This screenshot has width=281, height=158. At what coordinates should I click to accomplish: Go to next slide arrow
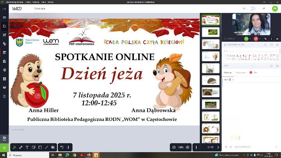coord(218,147)
